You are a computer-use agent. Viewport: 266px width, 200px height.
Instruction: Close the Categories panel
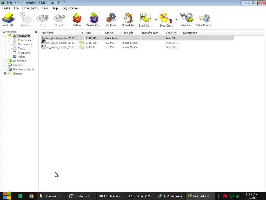click(x=36, y=32)
